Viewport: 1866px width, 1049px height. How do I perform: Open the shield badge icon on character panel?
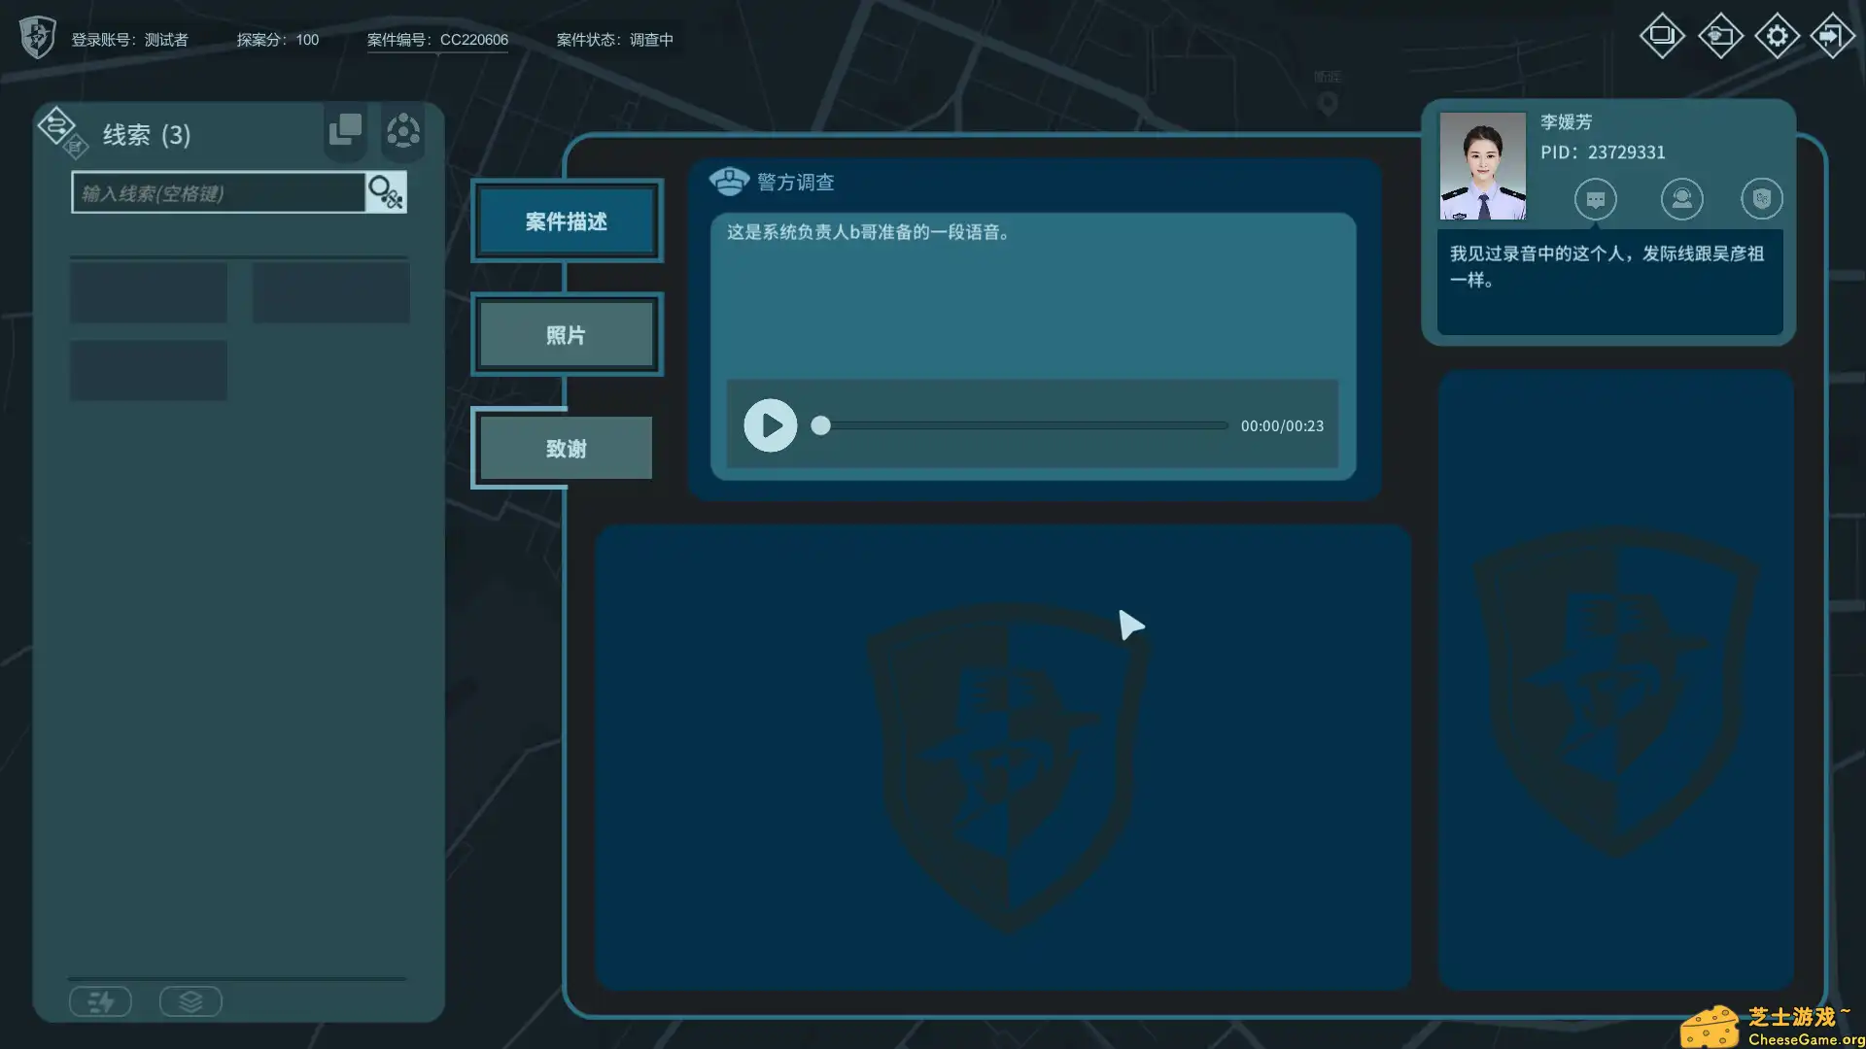pos(1761,199)
